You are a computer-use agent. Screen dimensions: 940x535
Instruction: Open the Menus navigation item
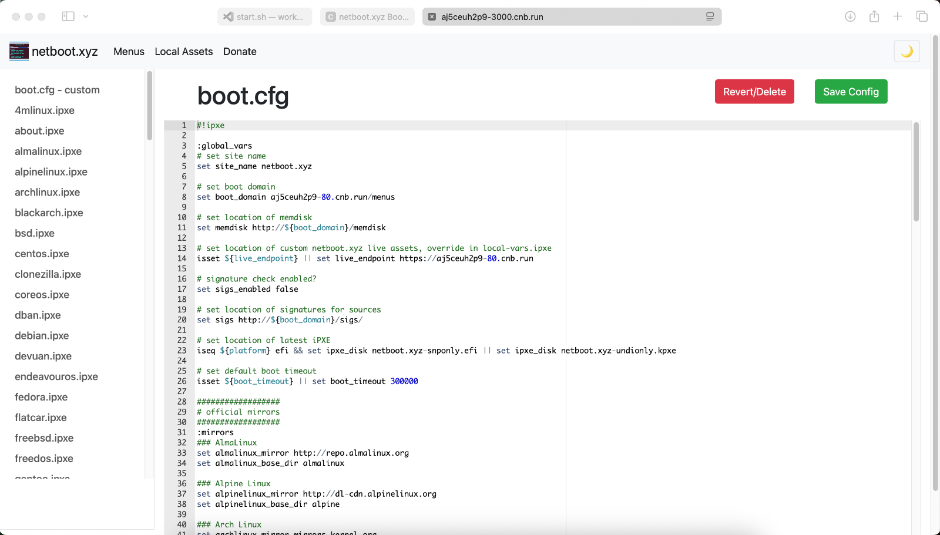click(x=129, y=52)
